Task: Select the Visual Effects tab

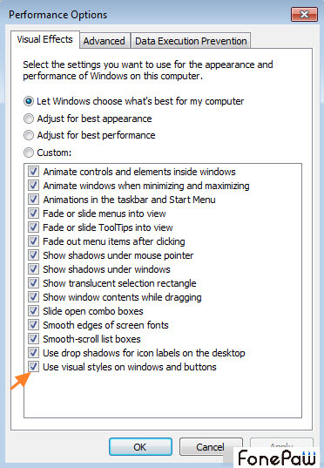Action: tap(45, 39)
